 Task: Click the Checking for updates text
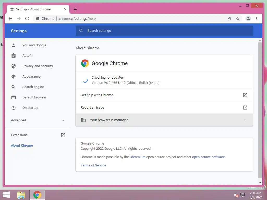[108, 78]
